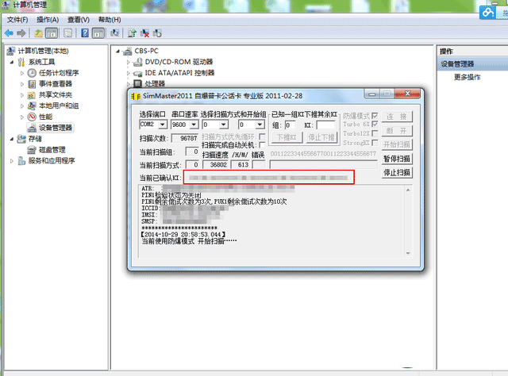This screenshot has width=508, height=376.
Task: Click the up one level folder icon
Action: (x=39, y=33)
